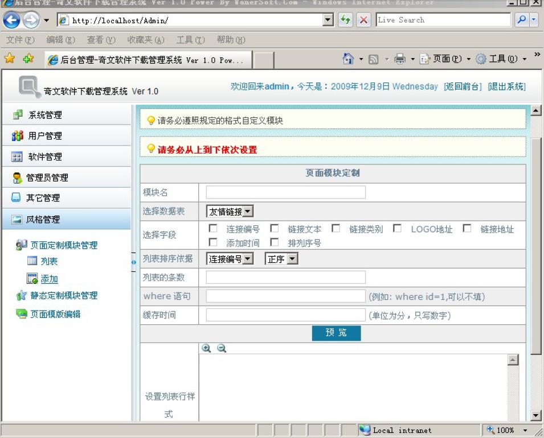Screen dimensions: 544x438
Task: Click the 缓存时间 input field
Action: pos(285,315)
